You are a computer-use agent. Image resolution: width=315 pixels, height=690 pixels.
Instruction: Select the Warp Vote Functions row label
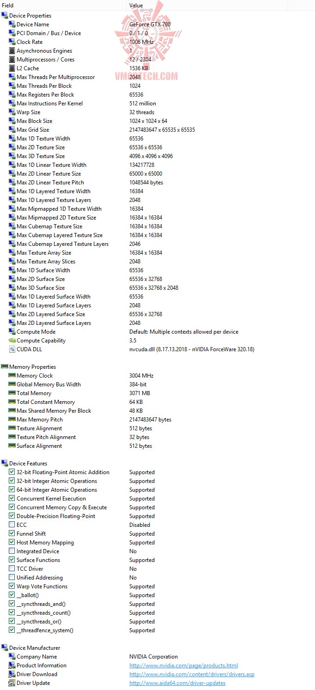(42, 586)
